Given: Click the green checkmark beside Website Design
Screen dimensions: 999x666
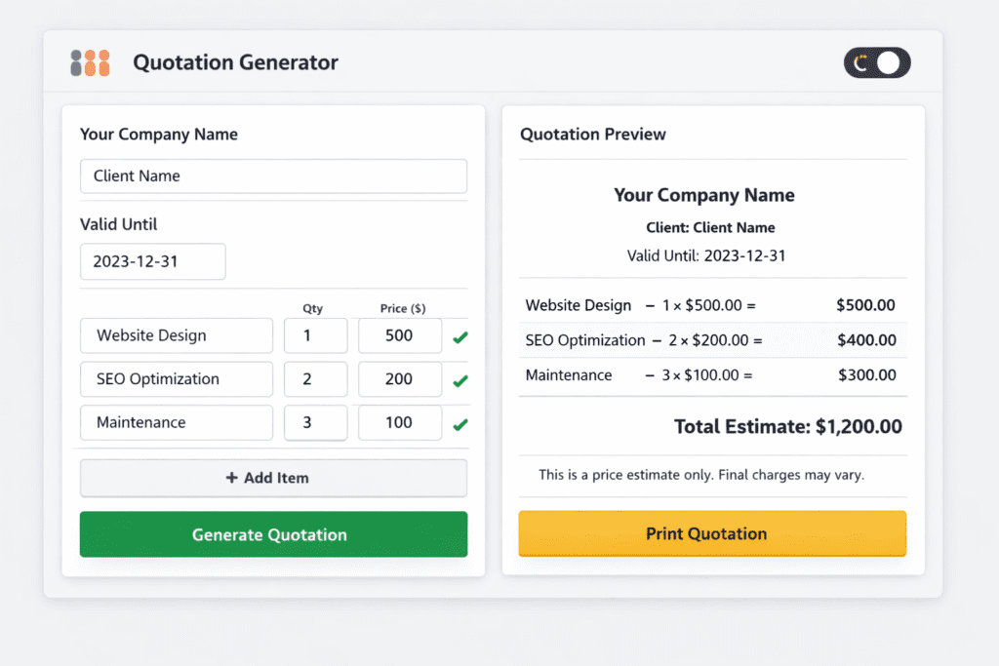Looking at the screenshot, I should 459,336.
